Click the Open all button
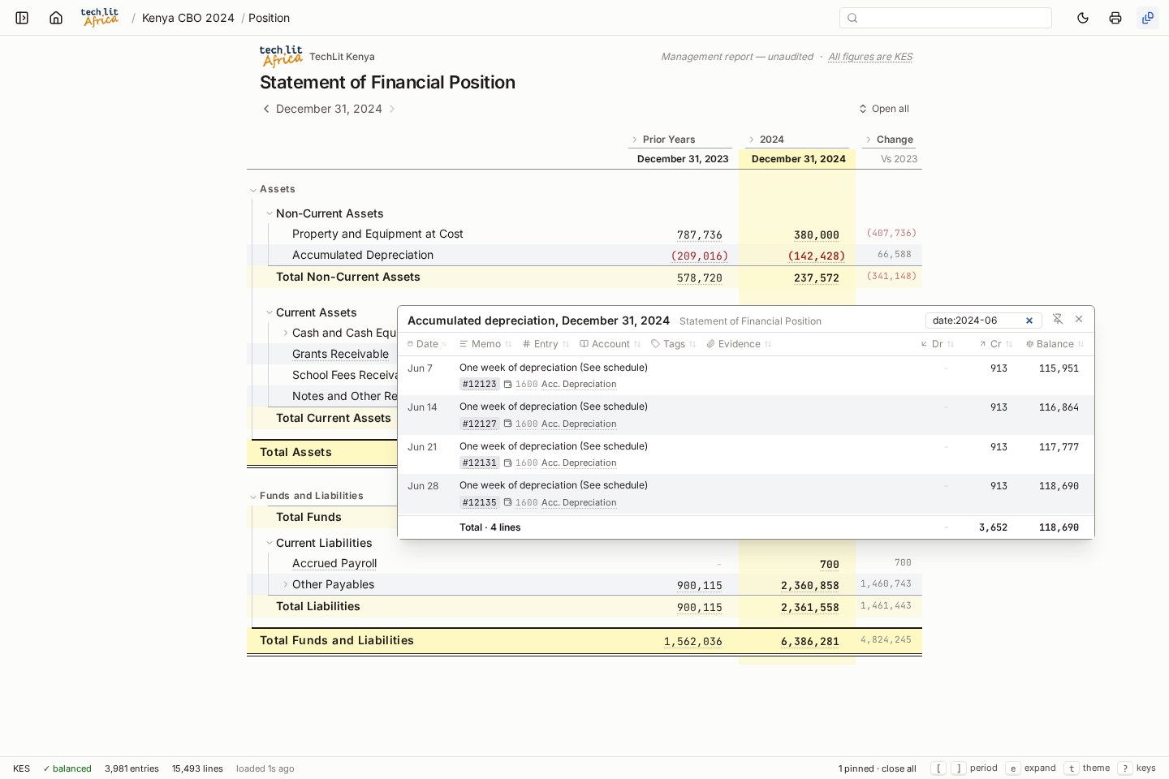The image size is (1169, 779). pyautogui.click(x=884, y=109)
